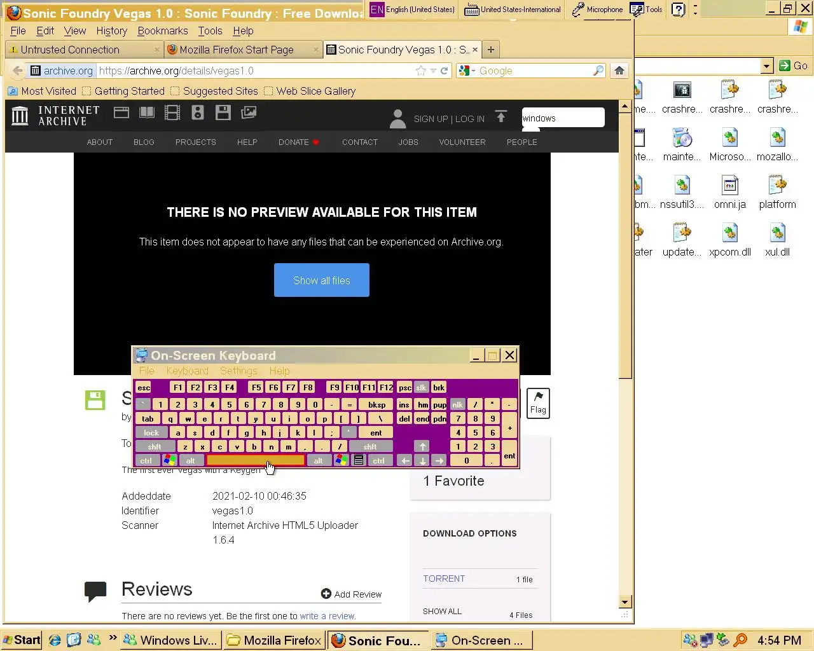Viewport: 814px width, 651px height.
Task: Click Go button in Explorer window
Action: pos(794,65)
